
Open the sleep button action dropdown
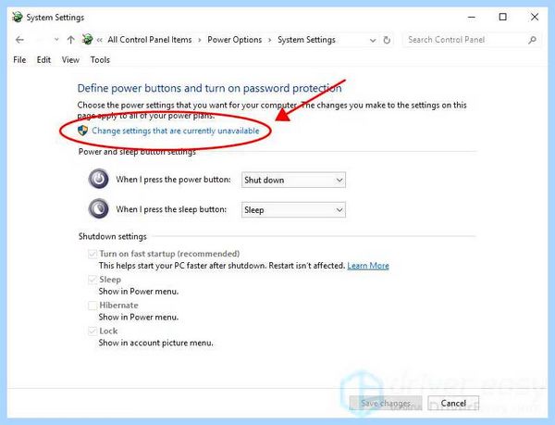tap(293, 209)
